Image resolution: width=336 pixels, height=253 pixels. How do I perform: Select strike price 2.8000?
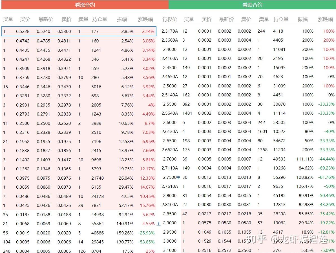coord(170,196)
